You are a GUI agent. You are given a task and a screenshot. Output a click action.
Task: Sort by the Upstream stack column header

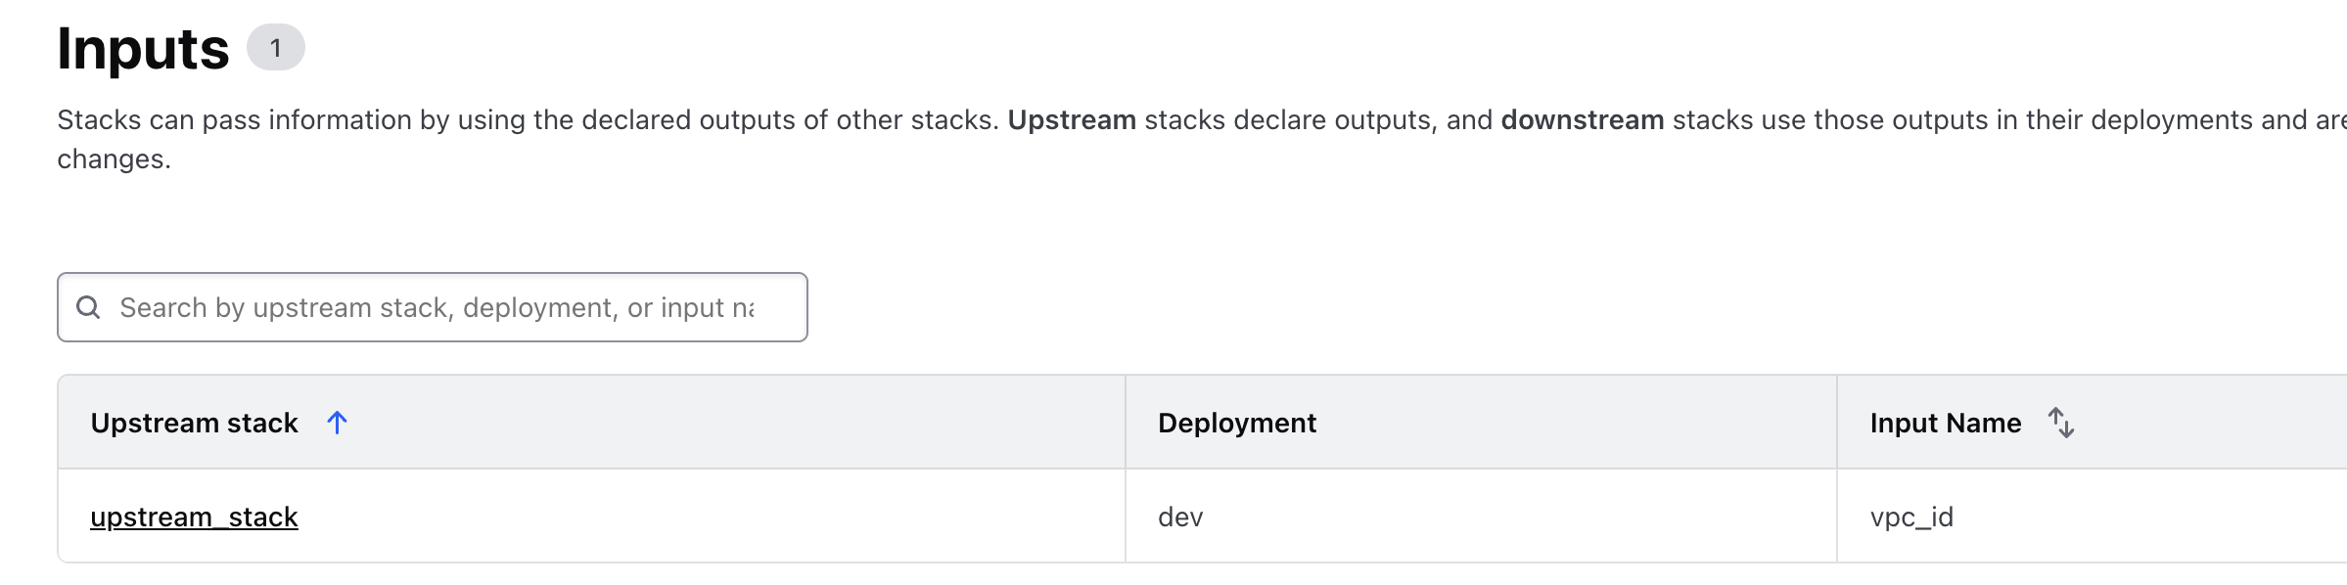tap(194, 423)
